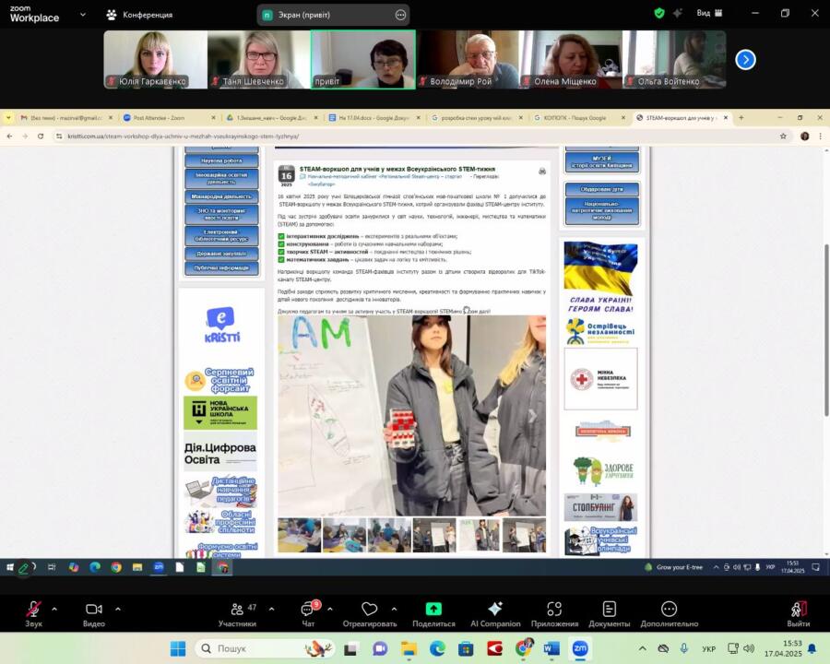Click Публічна інформація sidebar button
Screen dimensions: 830x664
221,268
